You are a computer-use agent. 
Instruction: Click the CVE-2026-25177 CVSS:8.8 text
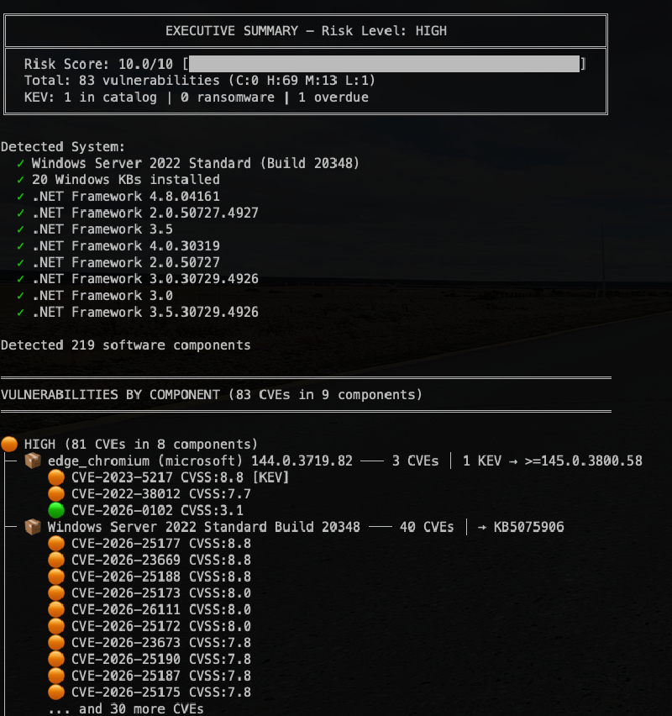(161, 544)
